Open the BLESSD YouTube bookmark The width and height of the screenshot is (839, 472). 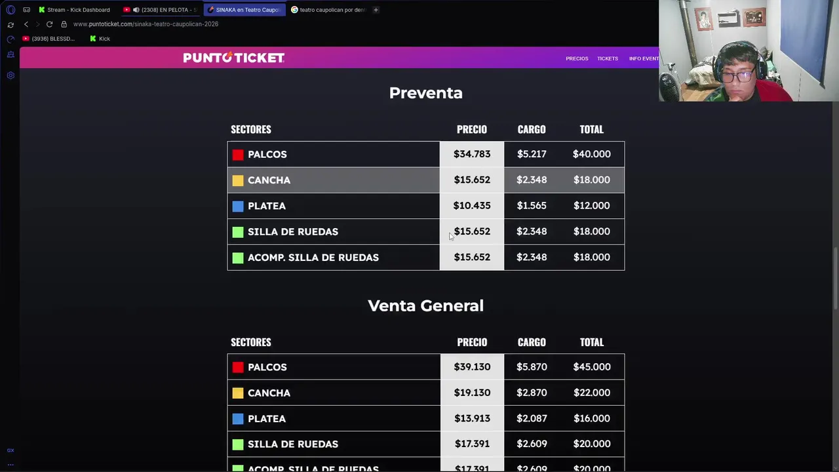click(x=49, y=39)
